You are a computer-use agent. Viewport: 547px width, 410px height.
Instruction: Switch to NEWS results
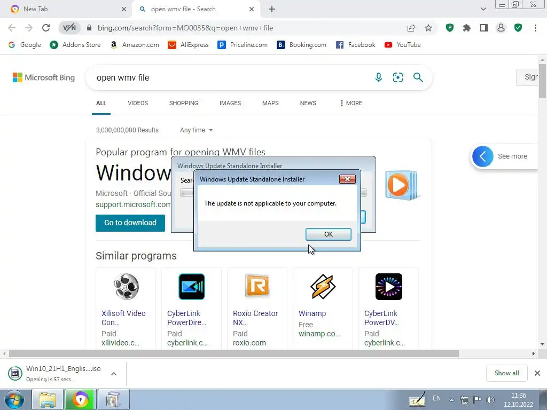(x=308, y=103)
